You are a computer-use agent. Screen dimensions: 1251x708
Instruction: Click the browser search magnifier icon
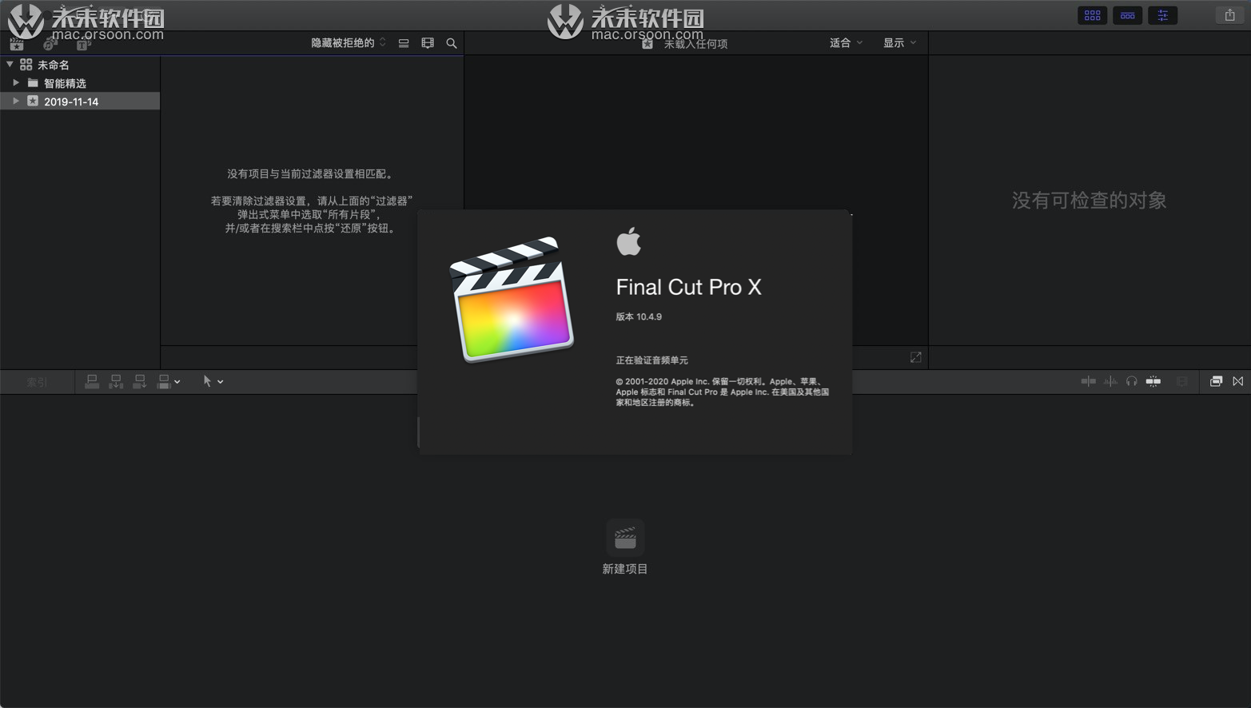click(452, 43)
